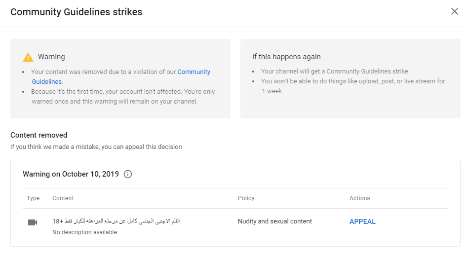Screen dimensions: 466x254
Task: Close the Community Guidelines strikes dialog
Action: pos(455,11)
